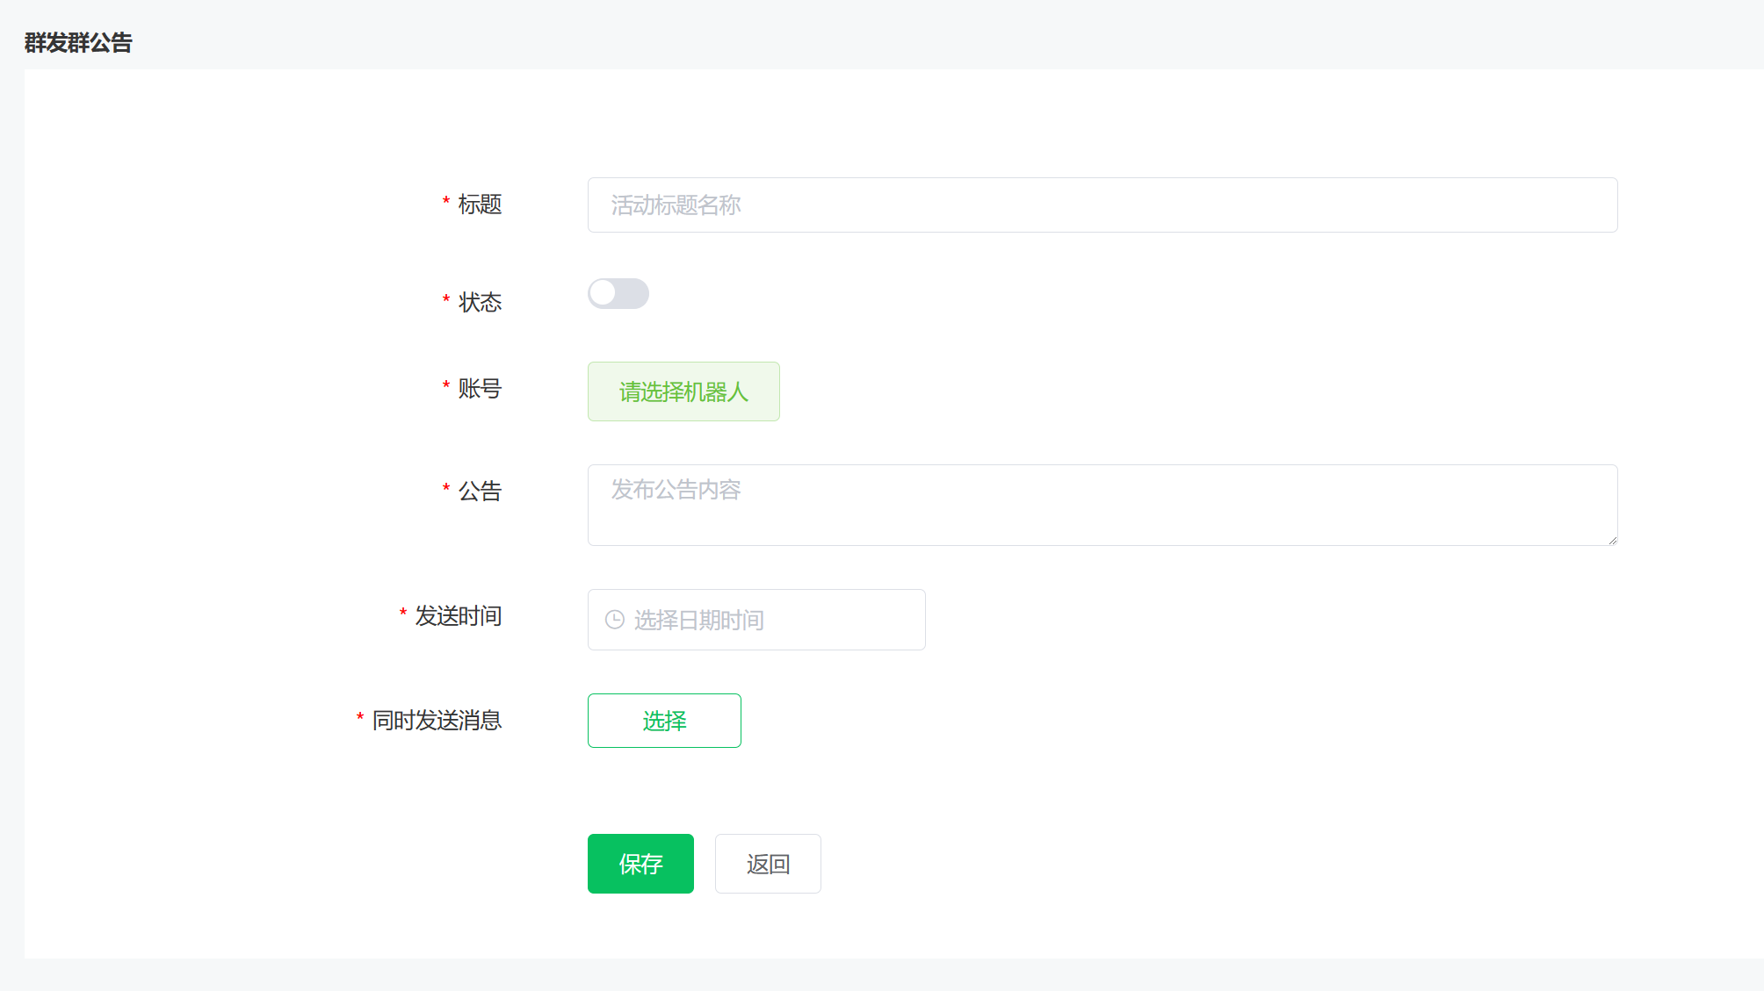This screenshot has height=991, width=1764.
Task: Click the 公告 field label
Action: point(480,492)
